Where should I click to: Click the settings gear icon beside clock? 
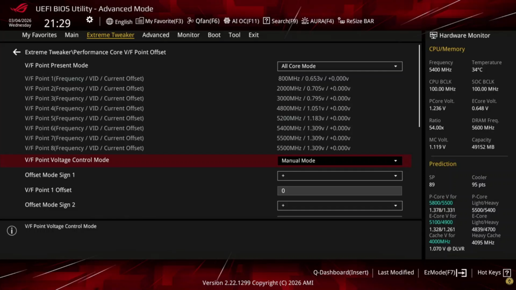(x=90, y=20)
